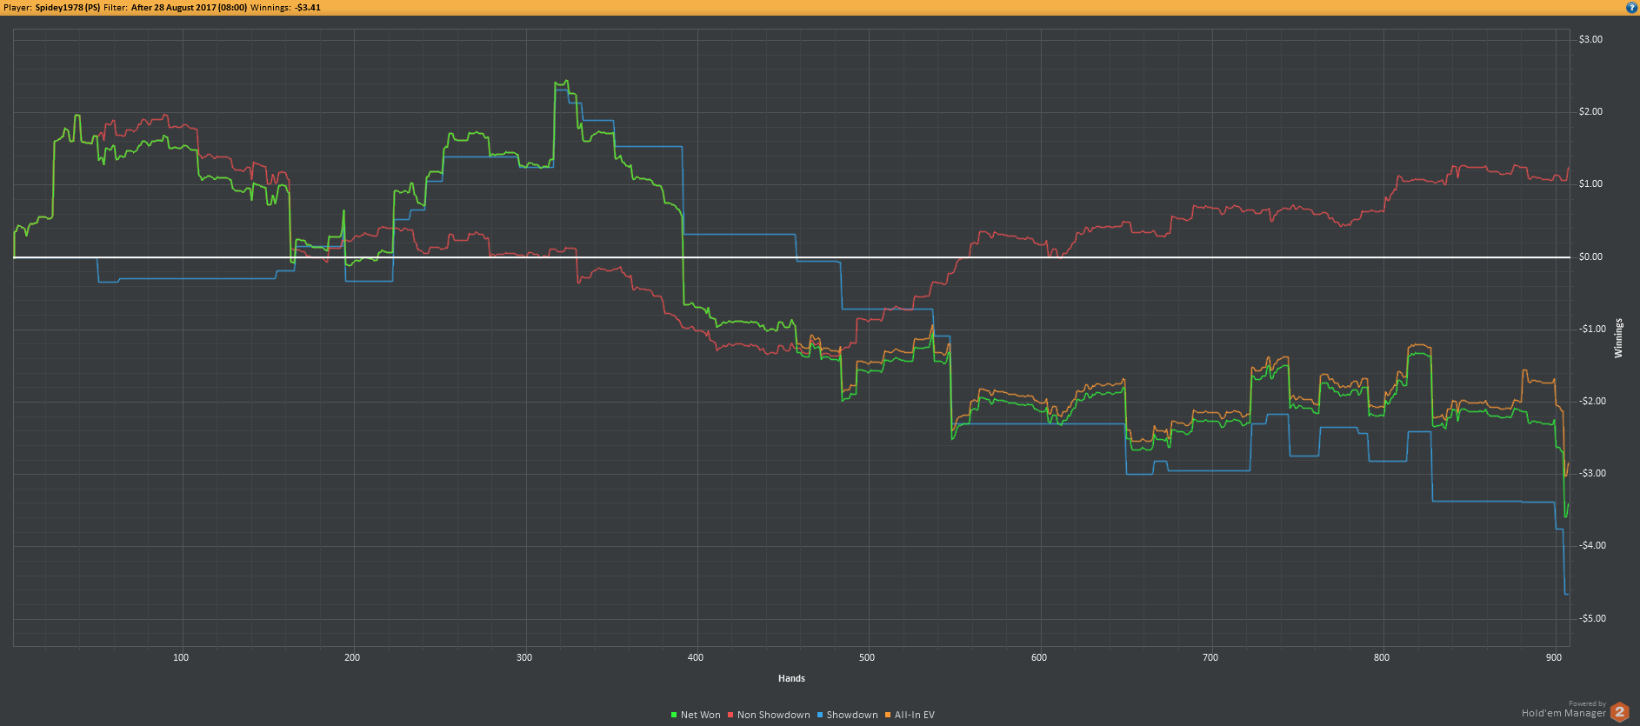1640x726 pixels.
Task: Click the -$3.00 y-axis label
Action: coord(1592,473)
